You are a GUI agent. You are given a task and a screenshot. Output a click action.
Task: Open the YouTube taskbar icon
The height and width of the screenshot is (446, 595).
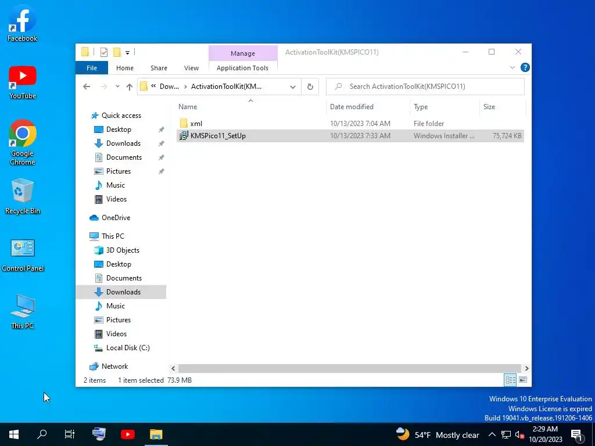tap(127, 434)
